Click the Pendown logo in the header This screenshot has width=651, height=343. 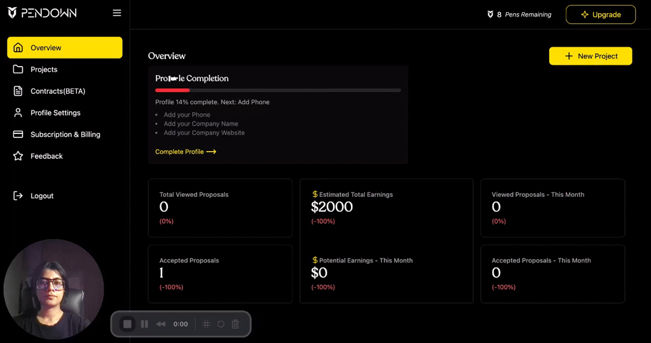(43, 13)
